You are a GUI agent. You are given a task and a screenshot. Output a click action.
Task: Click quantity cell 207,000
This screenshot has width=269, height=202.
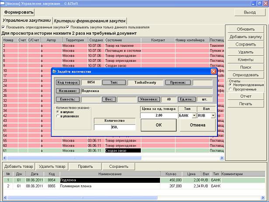pyautogui.click(x=171, y=186)
